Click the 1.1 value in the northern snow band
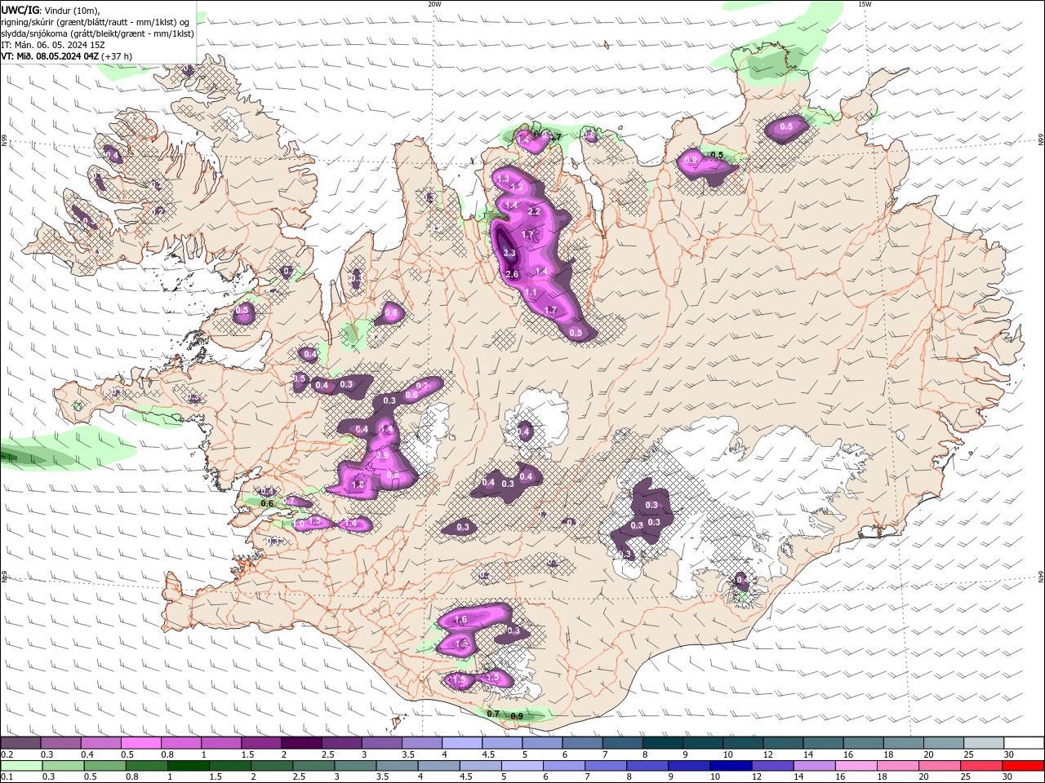This screenshot has width=1045, height=783. click(531, 293)
